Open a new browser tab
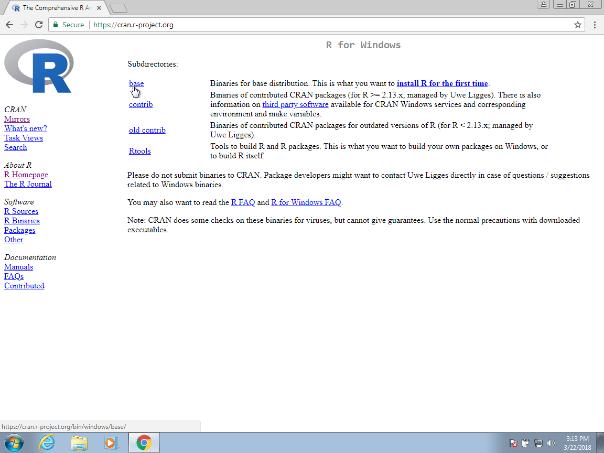This screenshot has height=453, width=604. point(118,7)
